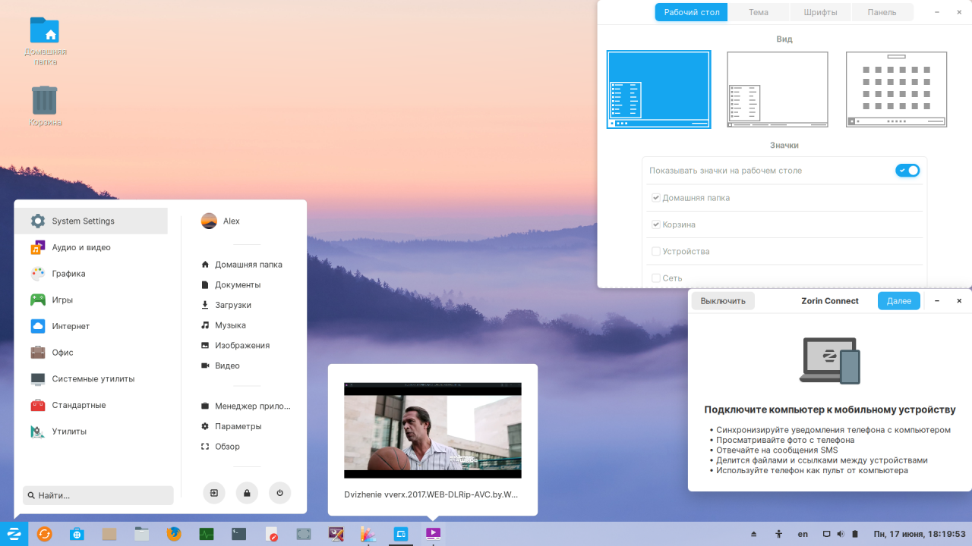Open the Утилиты category
This screenshot has height=546, width=972.
pyautogui.click(x=91, y=431)
